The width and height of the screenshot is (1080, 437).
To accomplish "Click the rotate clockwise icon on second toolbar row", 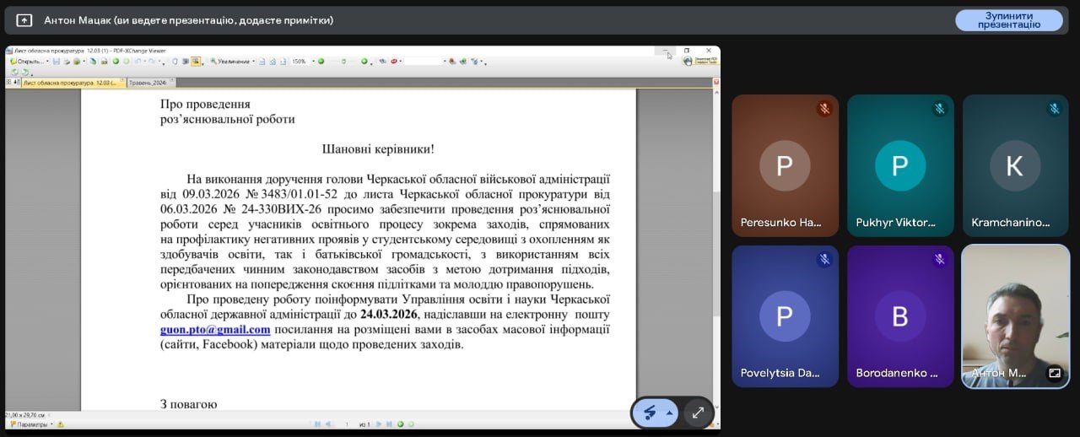I will [x=25, y=73].
